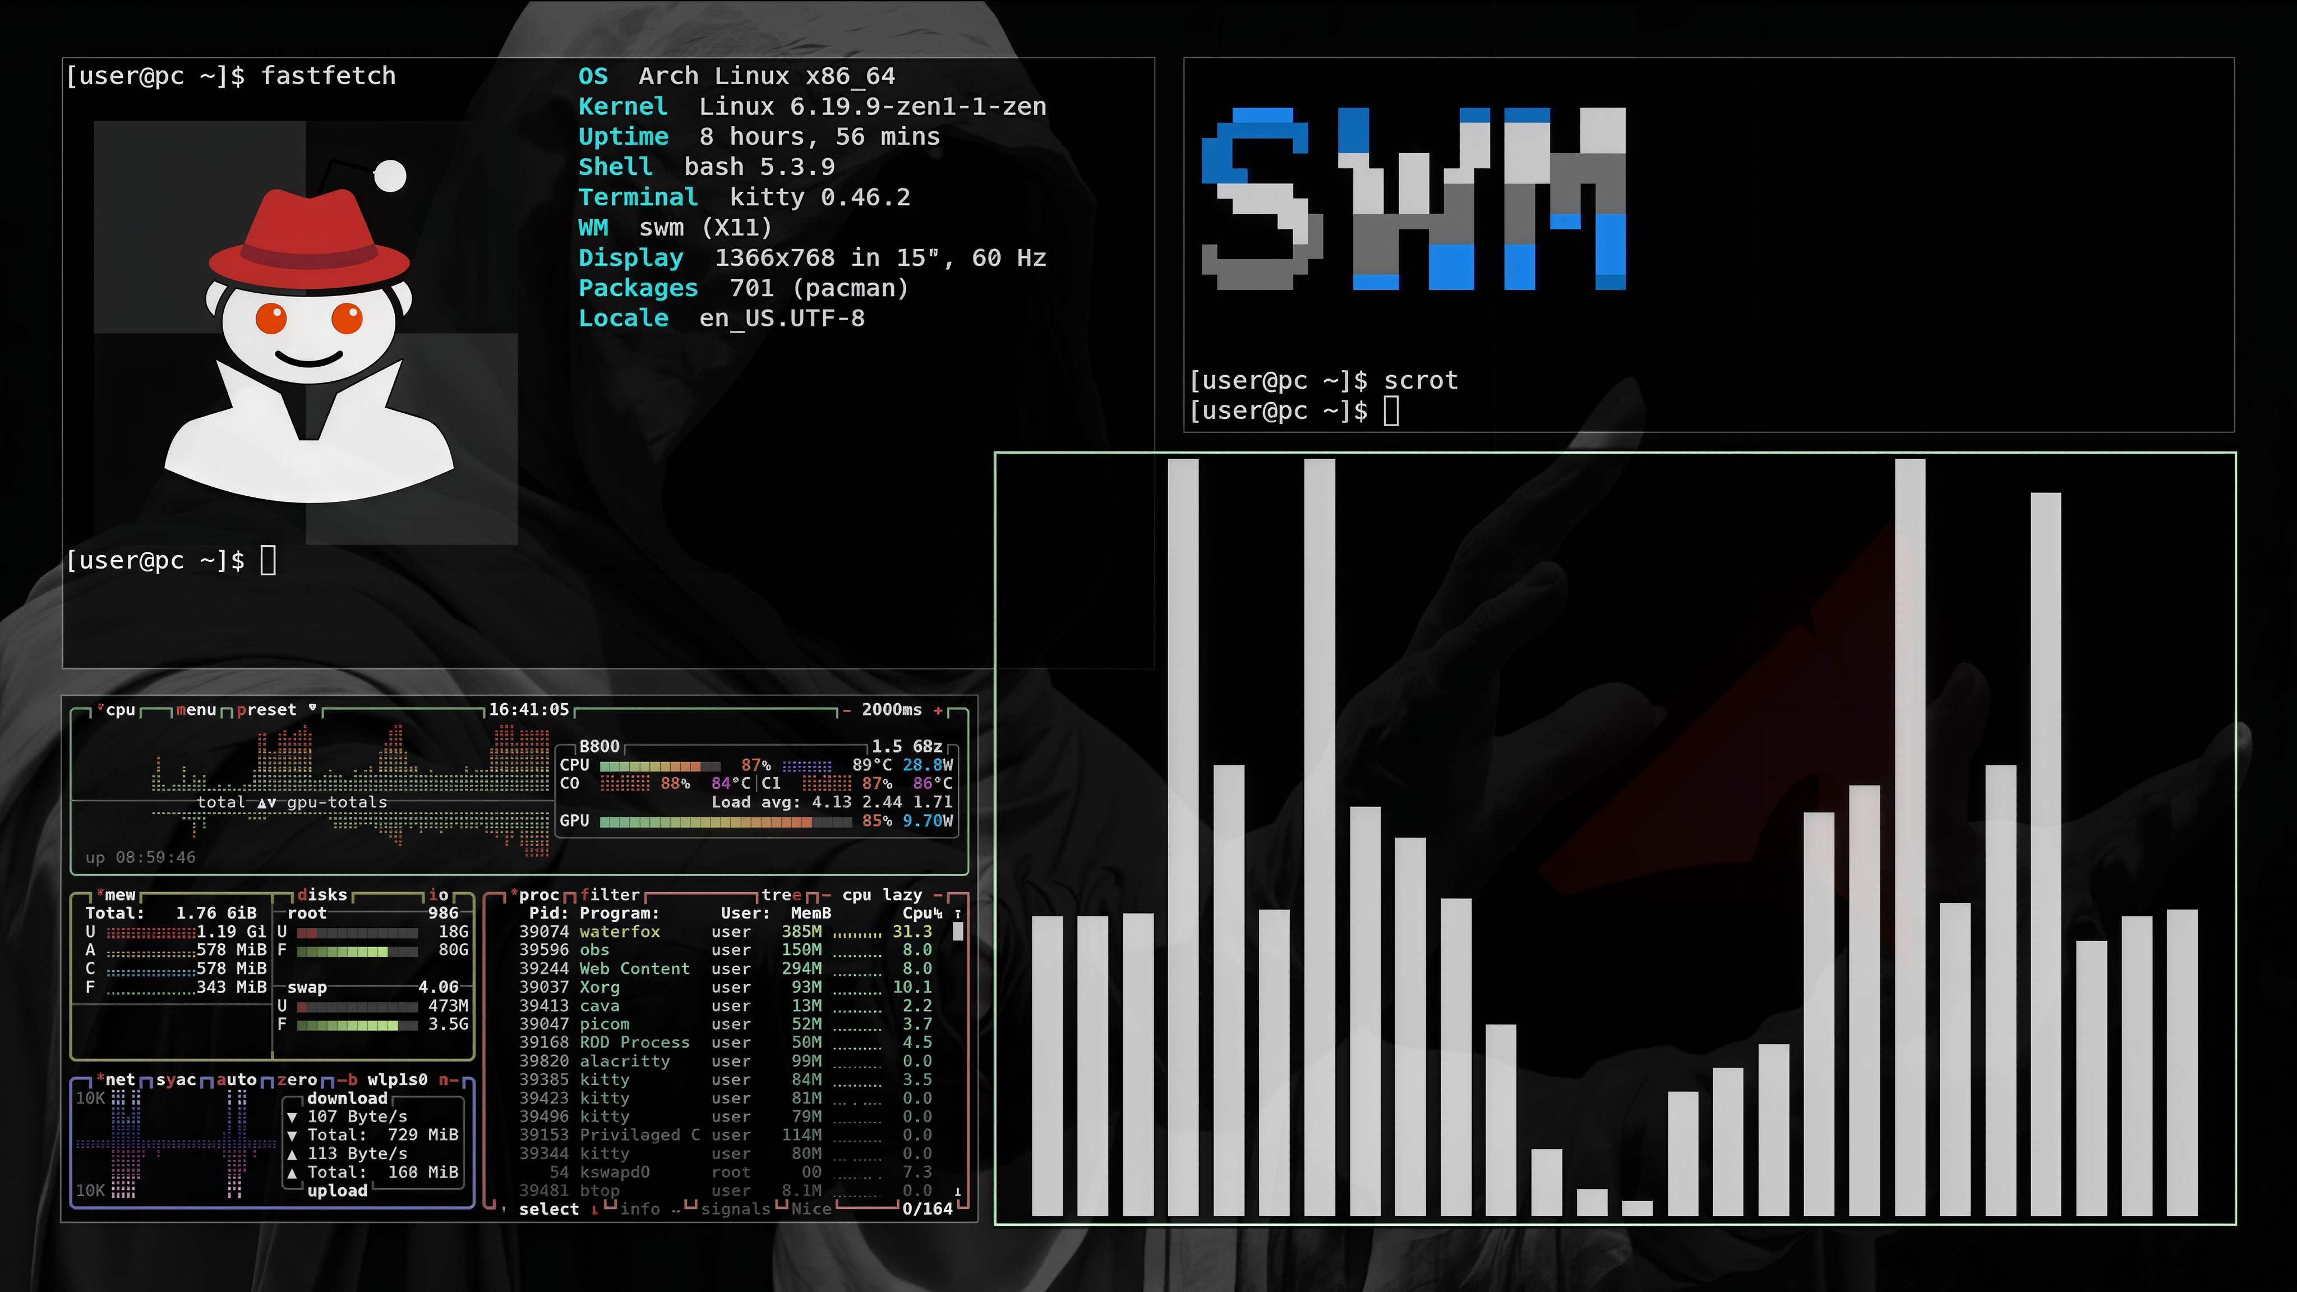2297x1292 pixels.
Task: Toggle io mode in disks panel
Action: tap(439, 894)
